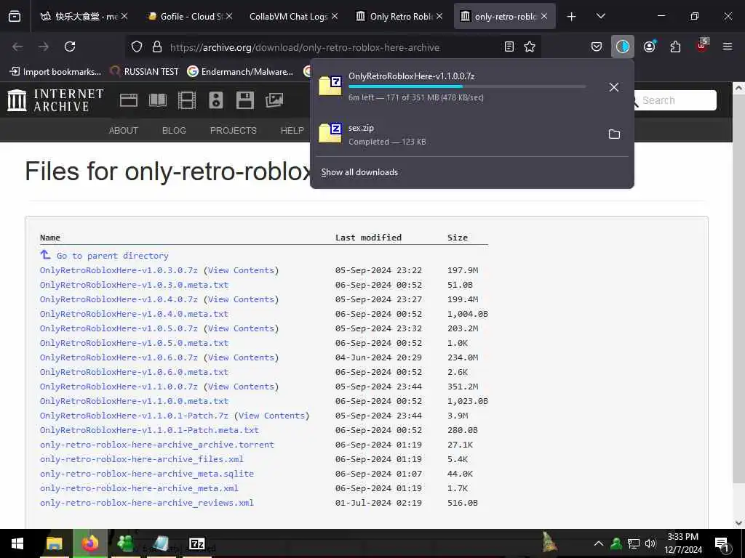Open the BLOG menu item
This screenshot has width=745, height=558.
coord(174,131)
